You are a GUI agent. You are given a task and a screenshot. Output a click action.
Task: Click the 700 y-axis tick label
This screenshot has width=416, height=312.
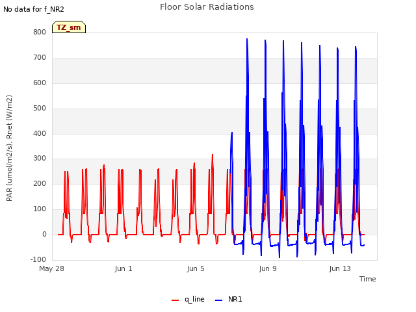tap(40, 58)
